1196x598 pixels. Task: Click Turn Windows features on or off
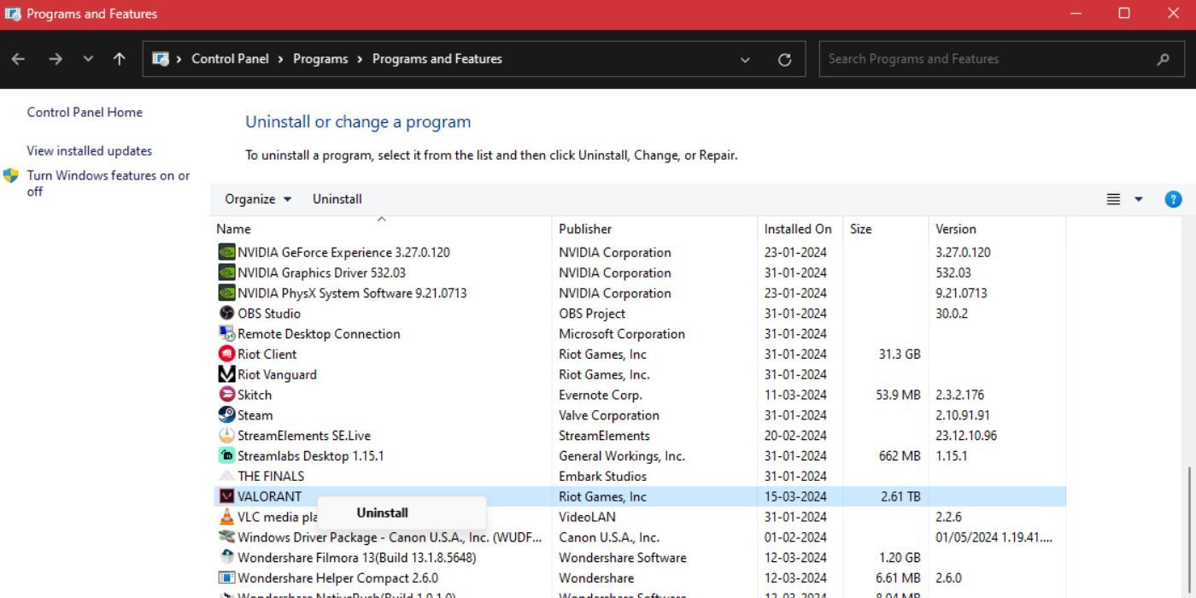coord(108,175)
